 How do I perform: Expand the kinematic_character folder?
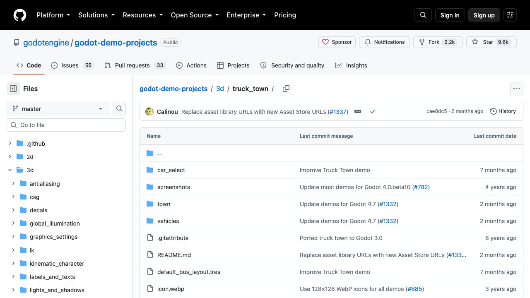(13, 264)
